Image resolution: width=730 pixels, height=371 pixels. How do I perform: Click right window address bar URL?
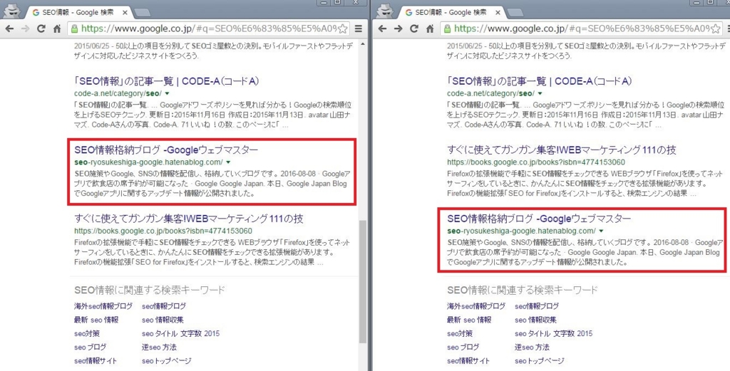[582, 28]
